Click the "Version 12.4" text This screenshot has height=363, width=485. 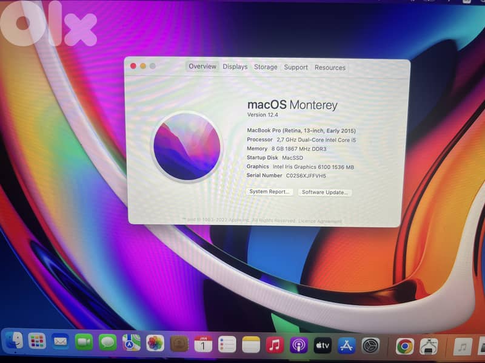click(263, 114)
